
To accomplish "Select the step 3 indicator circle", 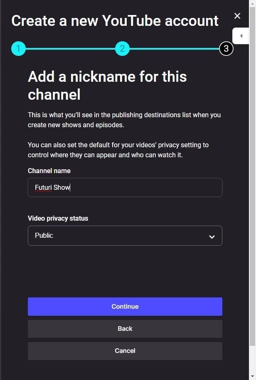I will coord(226,49).
